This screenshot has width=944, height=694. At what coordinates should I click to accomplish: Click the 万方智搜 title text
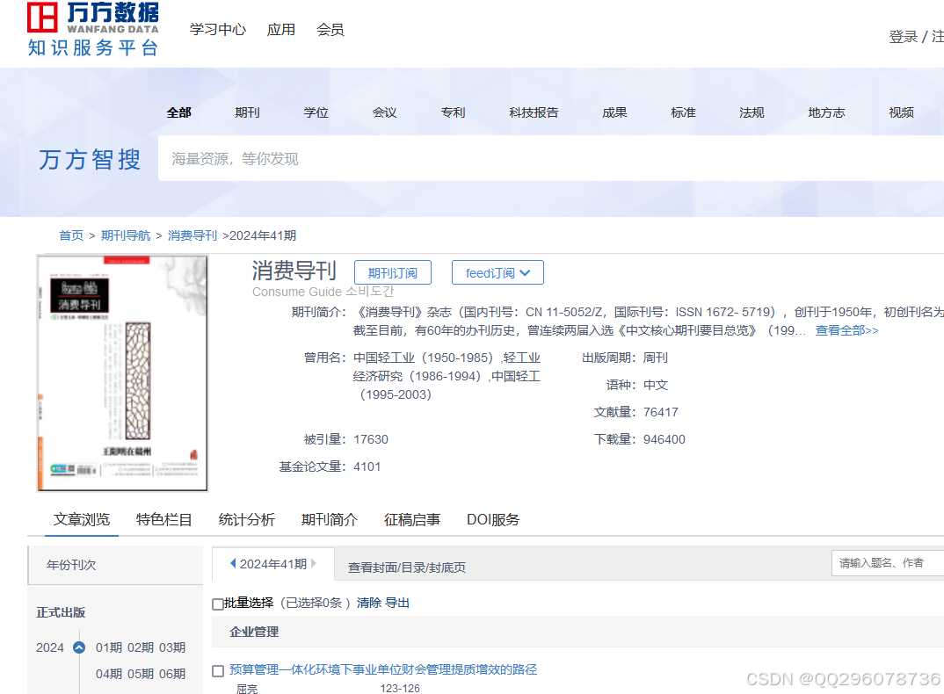point(91,160)
